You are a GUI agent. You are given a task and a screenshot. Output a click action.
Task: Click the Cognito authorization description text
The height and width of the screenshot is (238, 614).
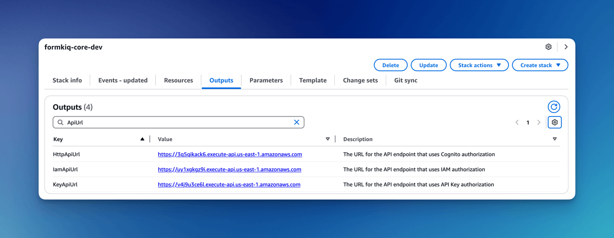[x=419, y=154]
